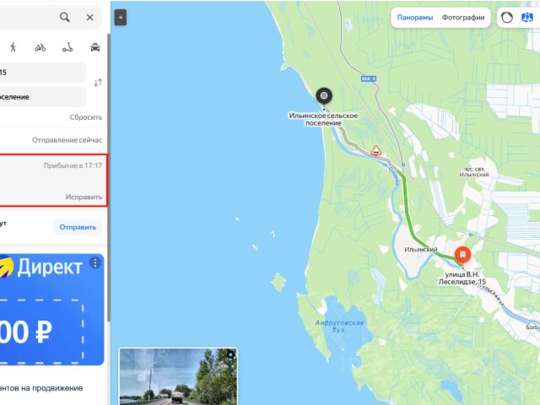
Task: Swap route start and destination points
Action: tap(98, 83)
